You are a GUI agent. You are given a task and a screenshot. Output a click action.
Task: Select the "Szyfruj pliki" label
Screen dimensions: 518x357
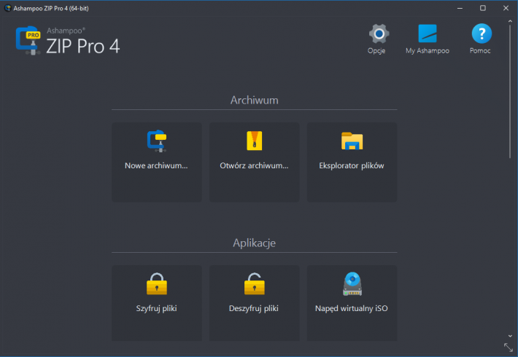(x=157, y=308)
